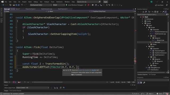Pin the Item.cpp tab
This screenshot has height=95, width=170.
click(12, 9)
